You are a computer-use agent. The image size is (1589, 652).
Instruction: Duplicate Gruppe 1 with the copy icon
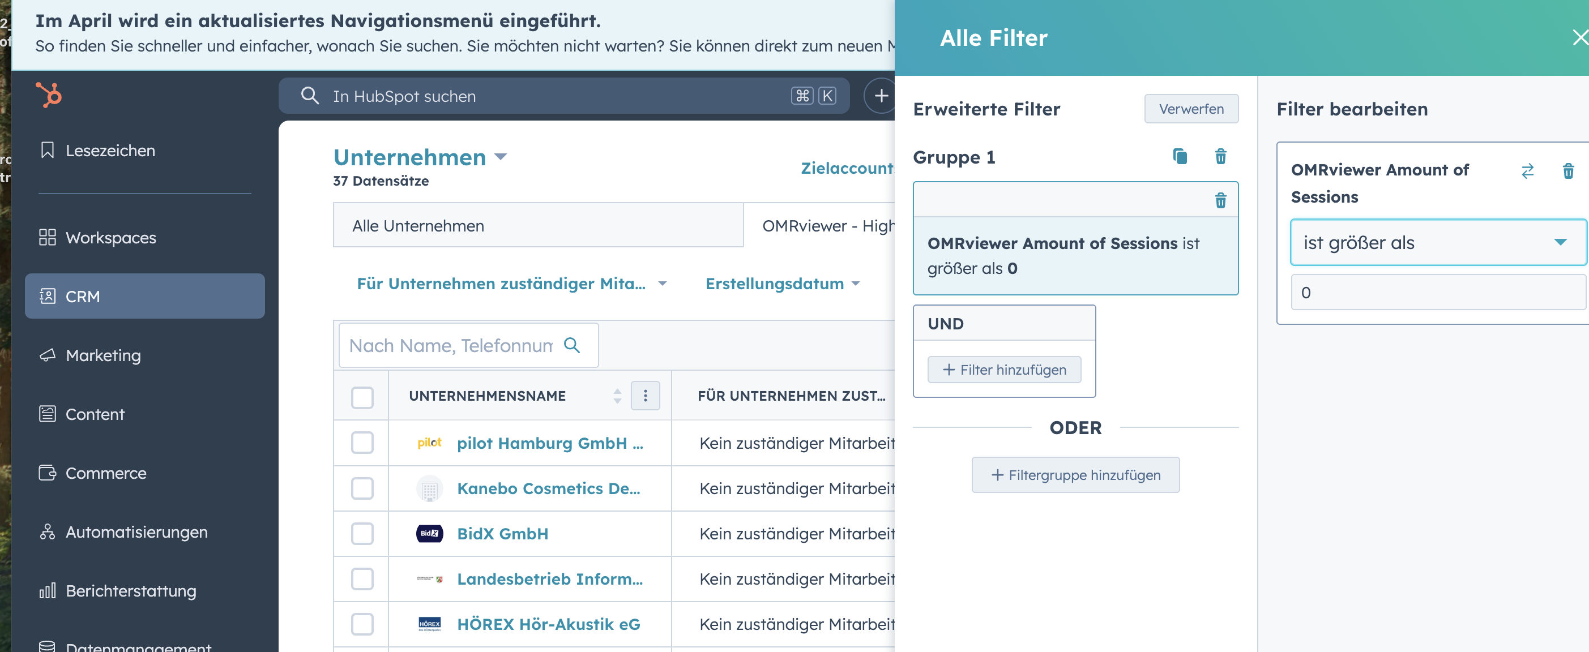[x=1180, y=157]
